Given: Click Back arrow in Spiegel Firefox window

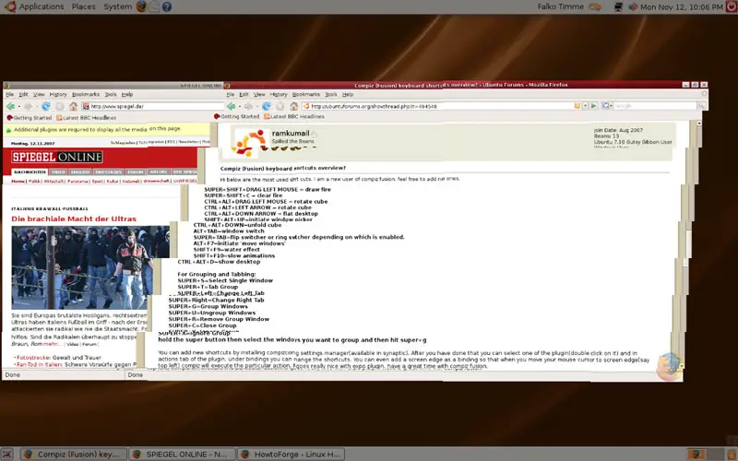Looking at the screenshot, I should coord(10,106).
